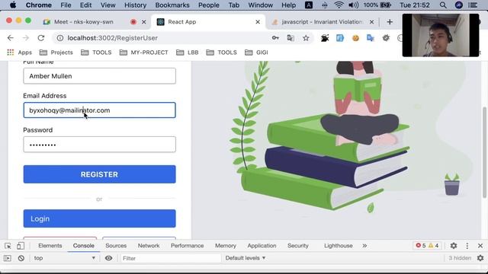The height and width of the screenshot is (274, 488).
Task: Click the saved password key icon
Action: click(275, 38)
